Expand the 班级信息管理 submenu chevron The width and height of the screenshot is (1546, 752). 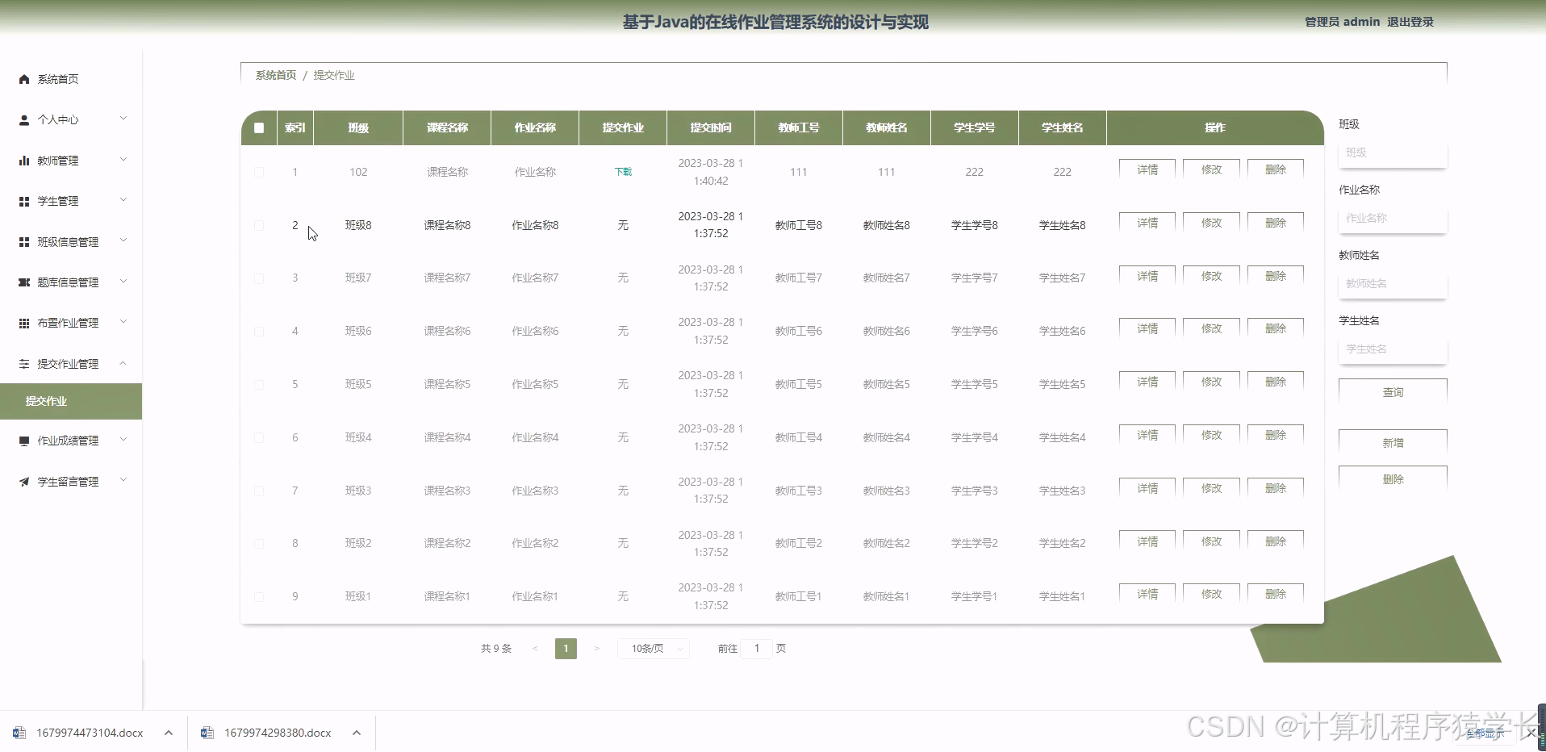(x=123, y=240)
